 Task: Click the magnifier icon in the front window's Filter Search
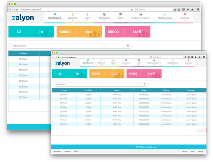tap(145, 84)
